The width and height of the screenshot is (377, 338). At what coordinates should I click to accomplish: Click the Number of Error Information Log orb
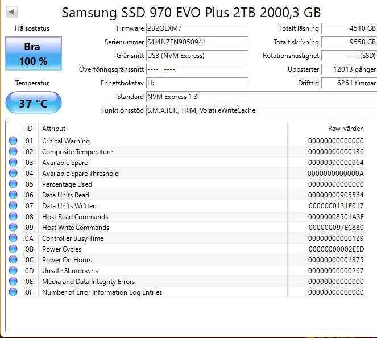click(x=13, y=292)
